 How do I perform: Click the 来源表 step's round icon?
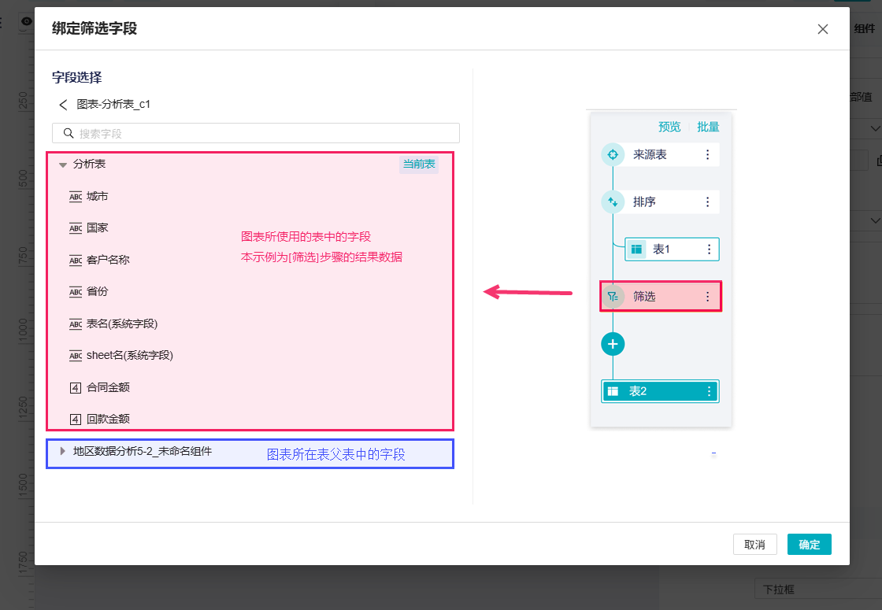pos(613,154)
